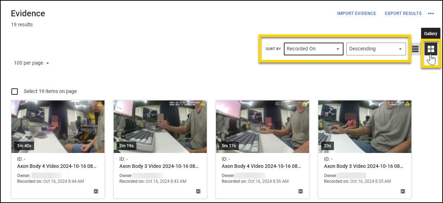443x203 pixels.
Task: Open thumbnail of the 5m 17s video
Action: click(263, 126)
